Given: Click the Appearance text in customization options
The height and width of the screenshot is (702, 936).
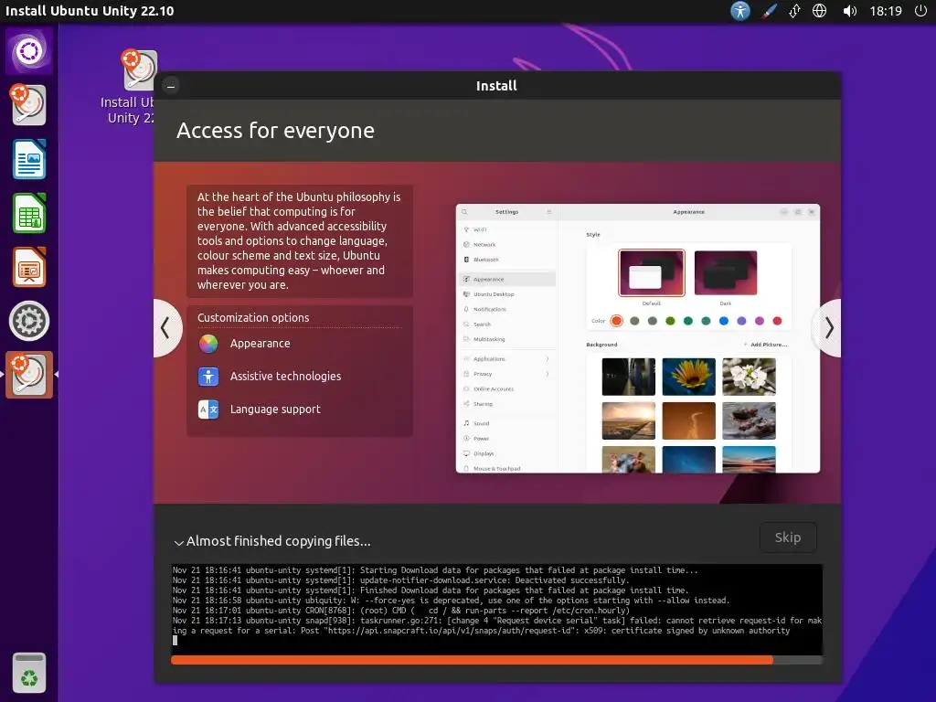Looking at the screenshot, I should click(261, 344).
